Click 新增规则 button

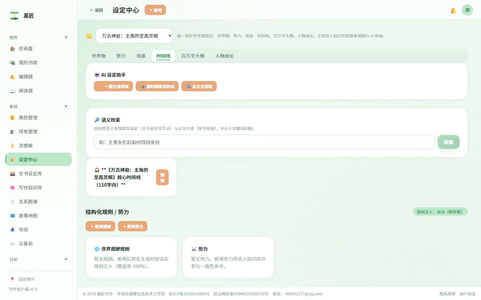(100, 226)
